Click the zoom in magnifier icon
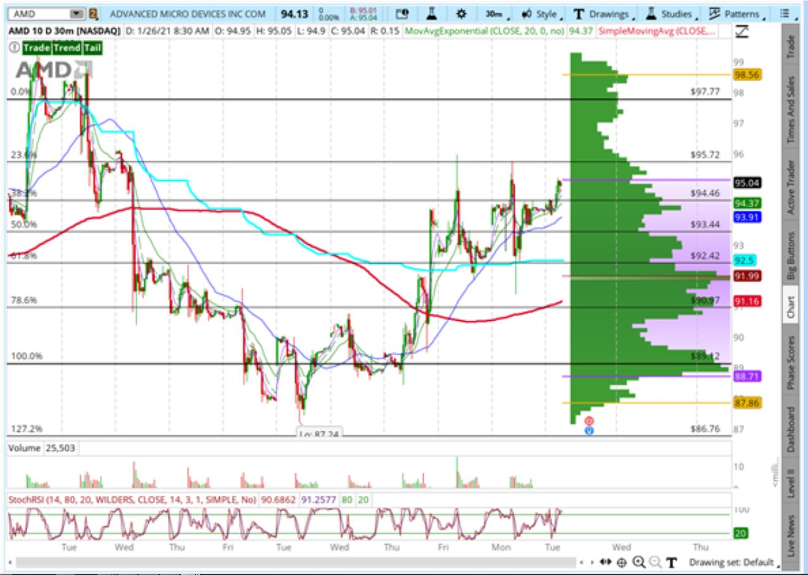This screenshot has height=575, width=808. click(638, 562)
